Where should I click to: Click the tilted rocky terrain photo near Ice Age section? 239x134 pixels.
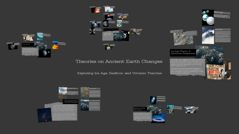click(x=183, y=39)
